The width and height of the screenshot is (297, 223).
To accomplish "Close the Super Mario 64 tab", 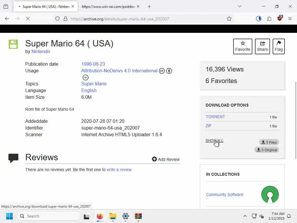I will point(73,6).
